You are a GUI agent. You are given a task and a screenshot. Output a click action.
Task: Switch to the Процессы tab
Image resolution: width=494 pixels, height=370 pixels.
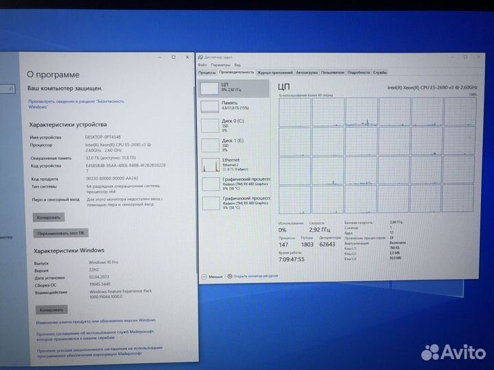[x=207, y=73]
